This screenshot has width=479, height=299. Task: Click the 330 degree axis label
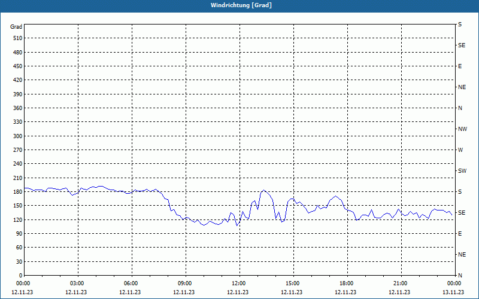(x=18, y=122)
